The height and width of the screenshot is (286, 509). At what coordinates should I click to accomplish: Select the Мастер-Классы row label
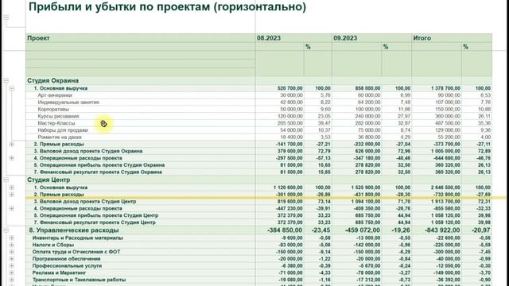point(56,123)
